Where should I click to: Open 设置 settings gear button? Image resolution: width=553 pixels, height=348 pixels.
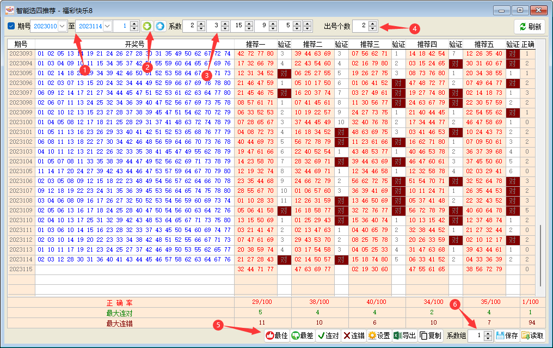pyautogui.click(x=379, y=336)
